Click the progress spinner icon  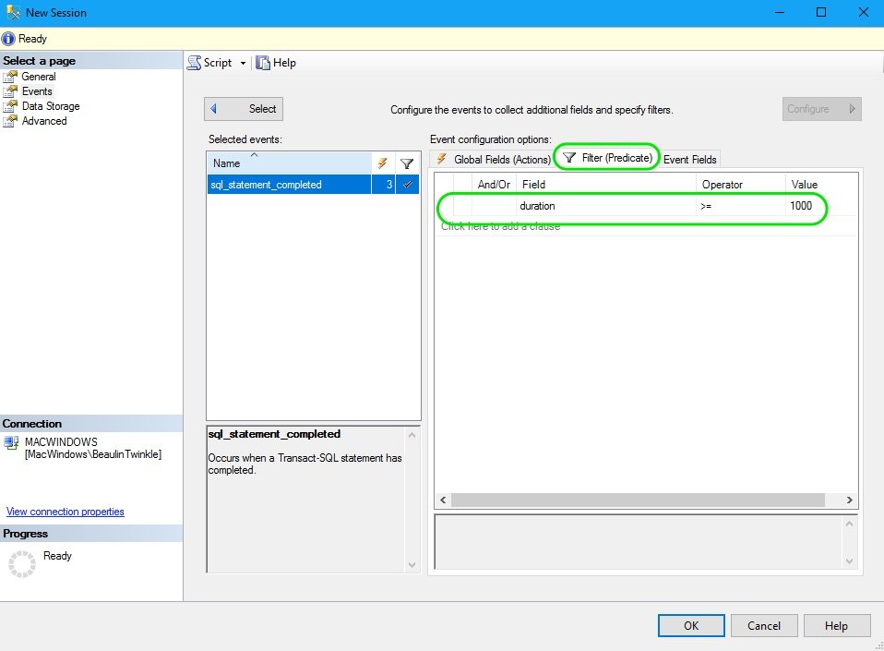point(22,563)
